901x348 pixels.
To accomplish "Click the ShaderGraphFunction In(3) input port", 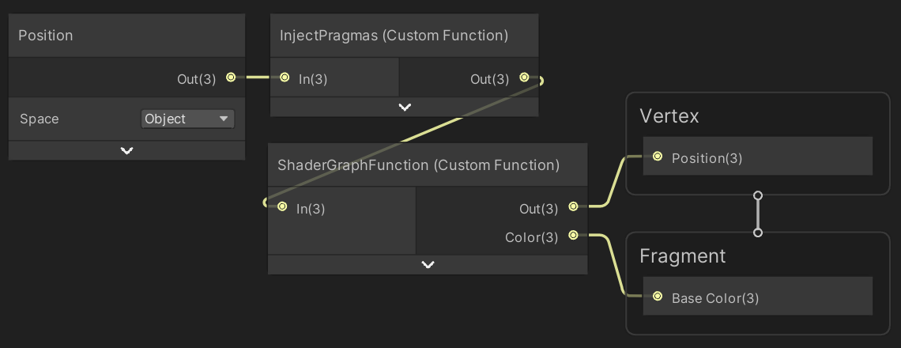I will pyautogui.click(x=282, y=206).
